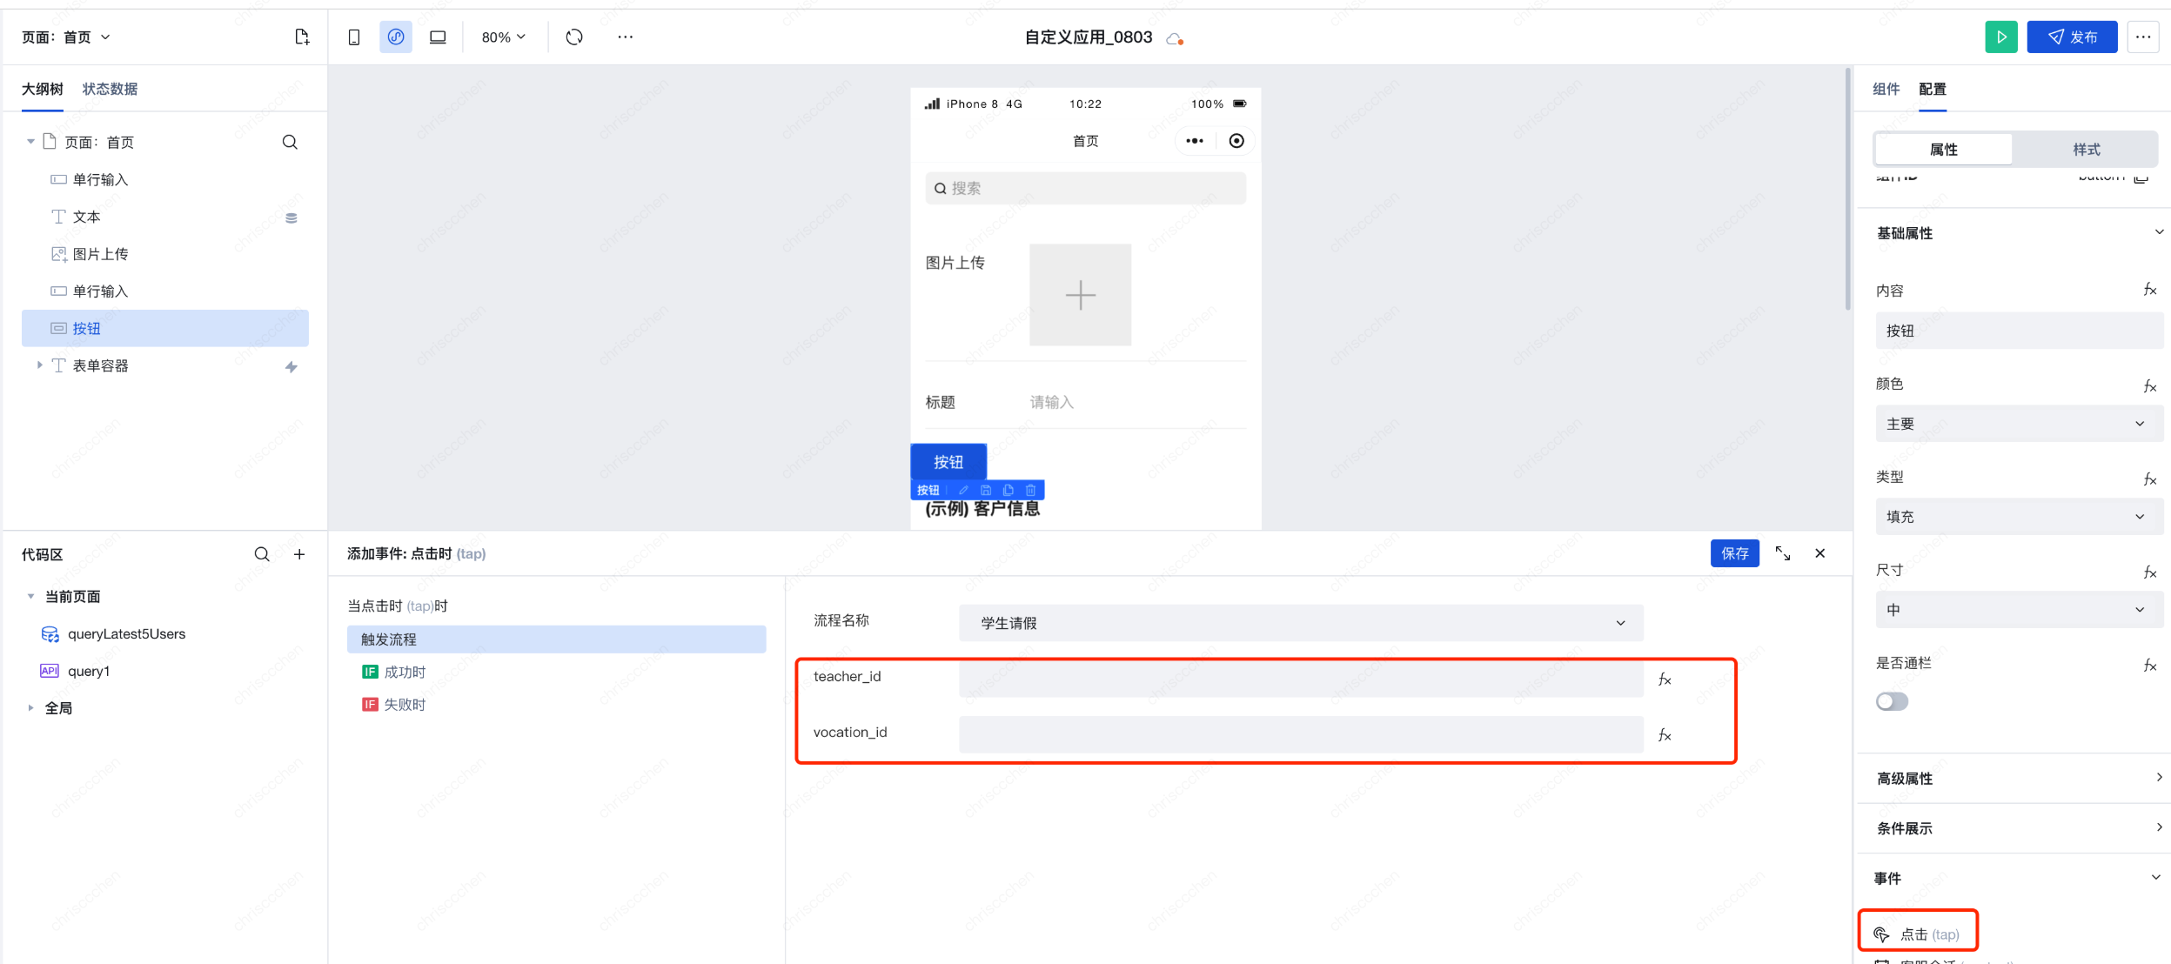Click the refresh canvas icon

(x=574, y=37)
